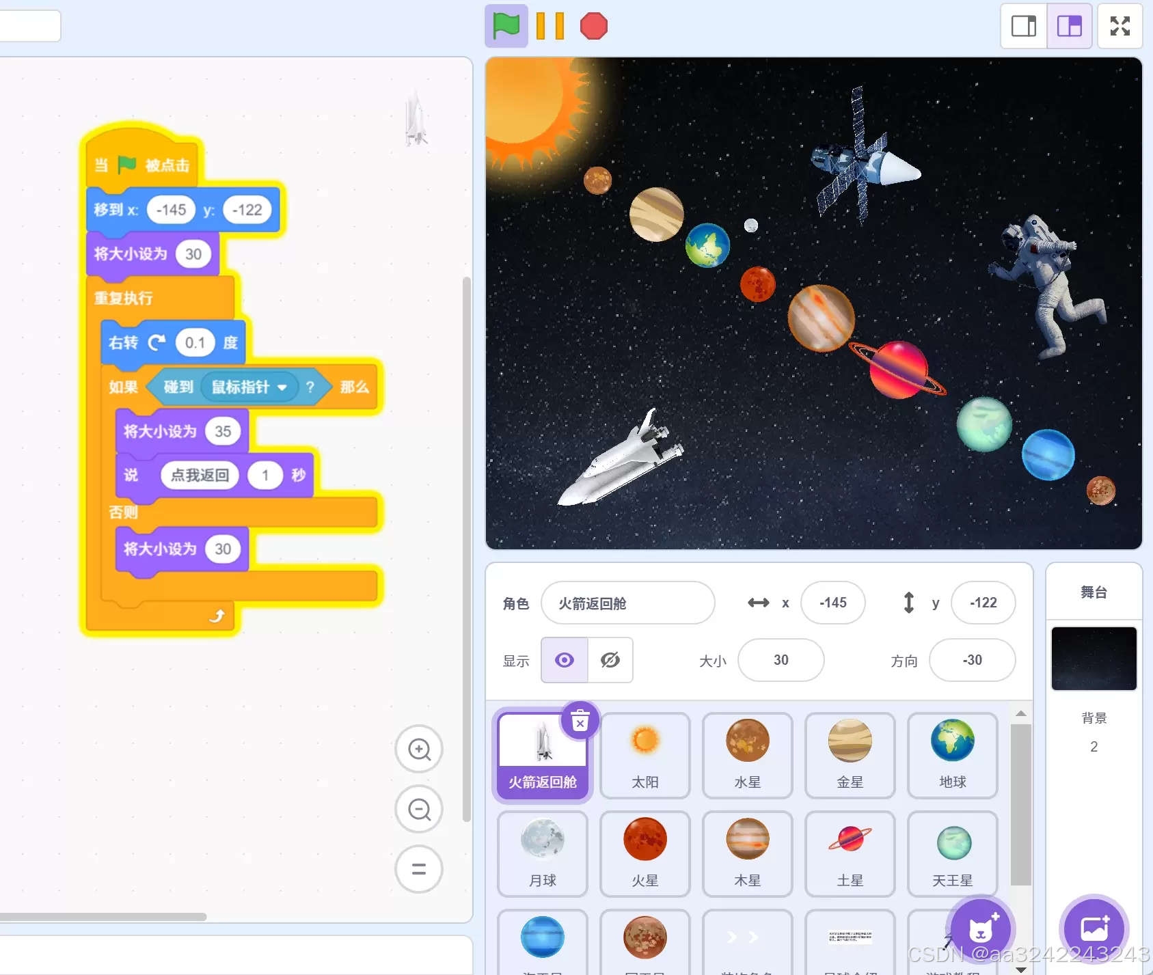Screen dimensions: 1153x975
Task: Edit the sprite x position field
Action: (833, 603)
